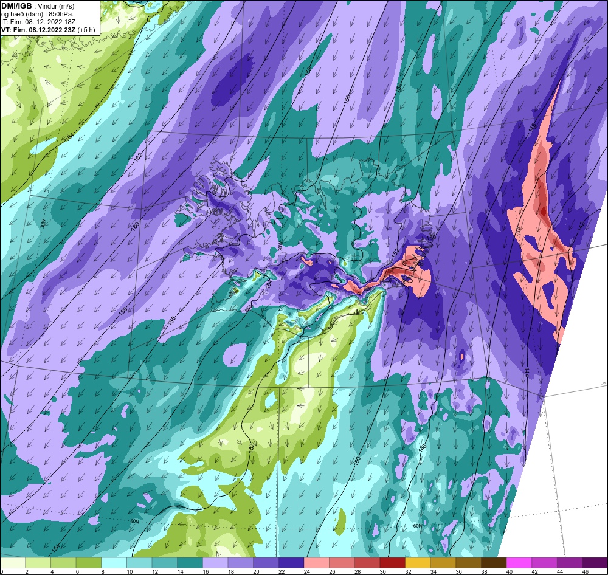Image resolution: width=608 pixels, height=575 pixels.
Task: Click the legend swatch for 42–44 m/s
Action: coord(545,562)
